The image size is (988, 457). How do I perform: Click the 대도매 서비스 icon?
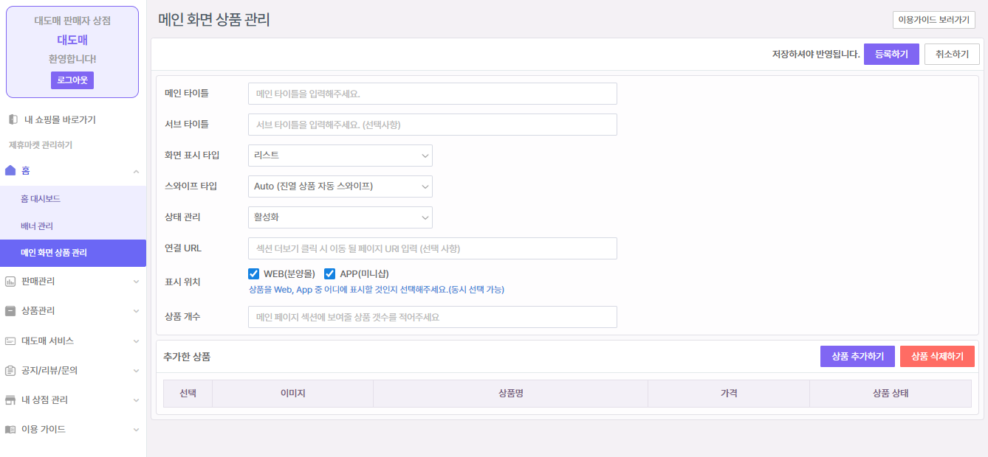10,341
